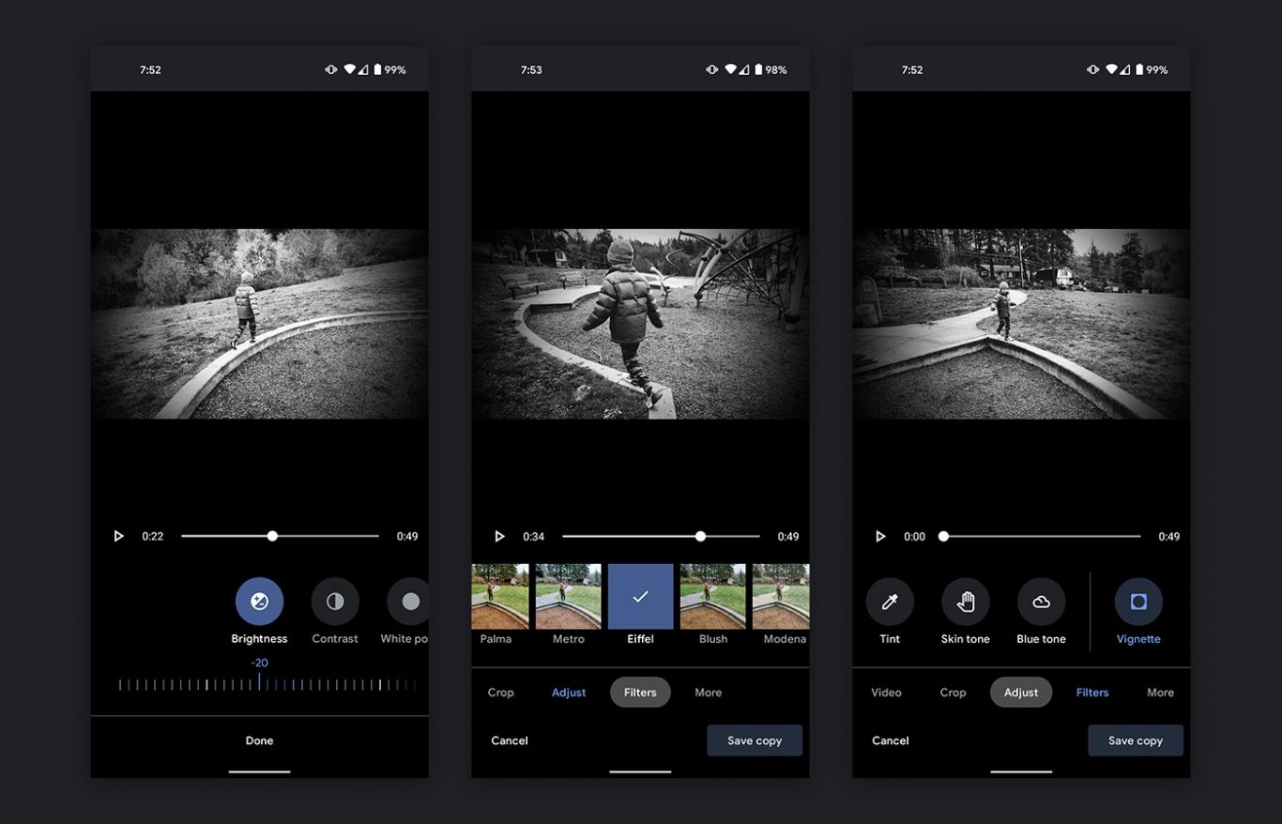Viewport: 1282px width, 824px height.
Task: Click the 0:22 elapsed time label
Action: (x=153, y=537)
